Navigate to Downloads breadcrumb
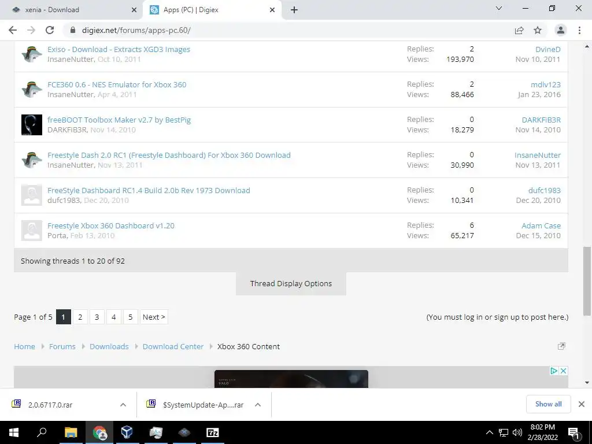The image size is (592, 444). tap(109, 347)
